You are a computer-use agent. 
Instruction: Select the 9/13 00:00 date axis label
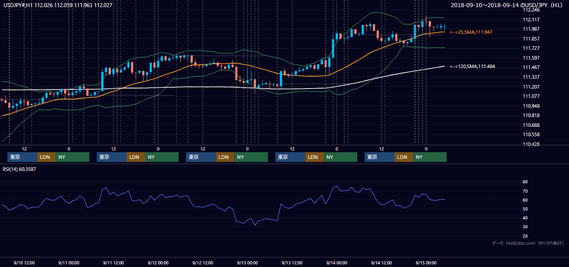coord(248,263)
